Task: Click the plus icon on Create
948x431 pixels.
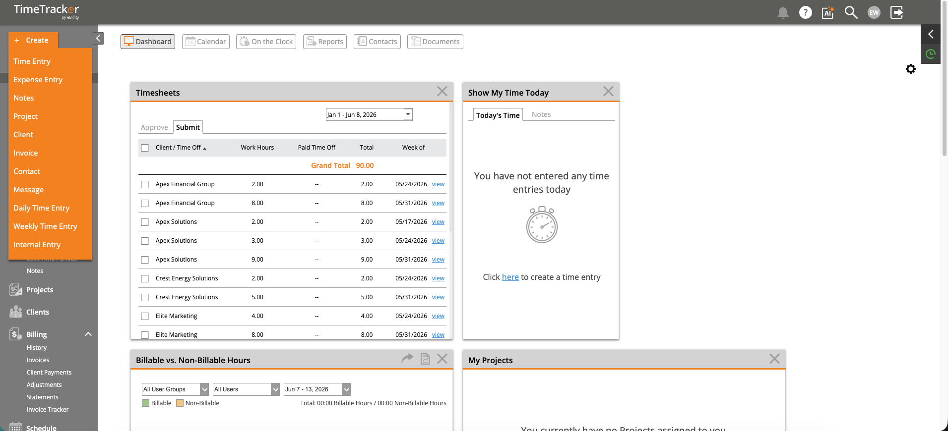Action: point(16,40)
